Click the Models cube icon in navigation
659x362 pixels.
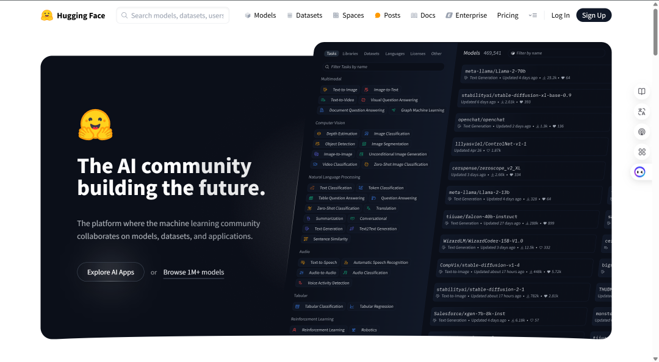[x=248, y=15]
